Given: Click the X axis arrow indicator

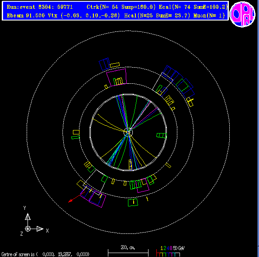Looking at the screenshot, I should (40, 229).
